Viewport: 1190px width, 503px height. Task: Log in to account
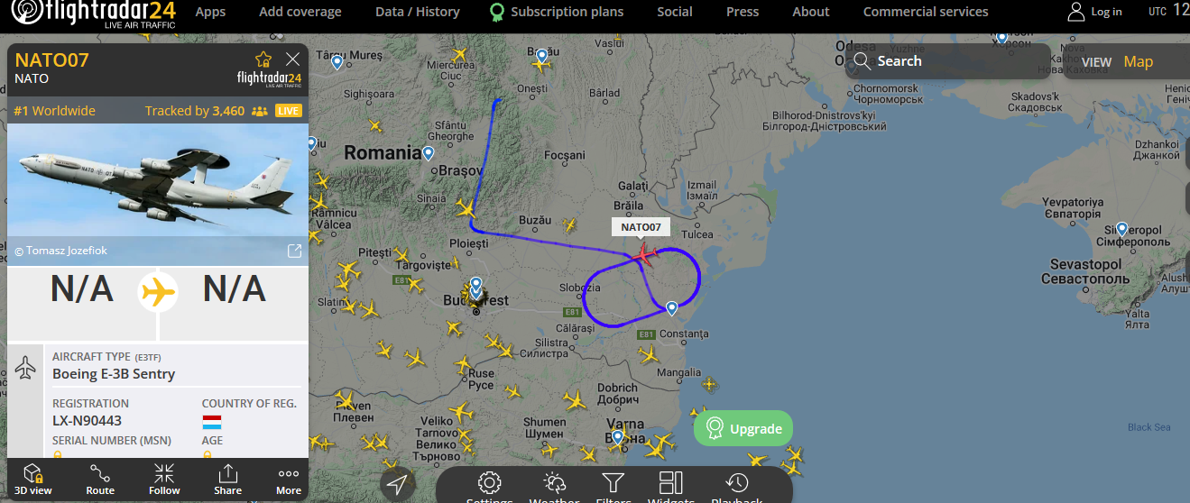1095,12
